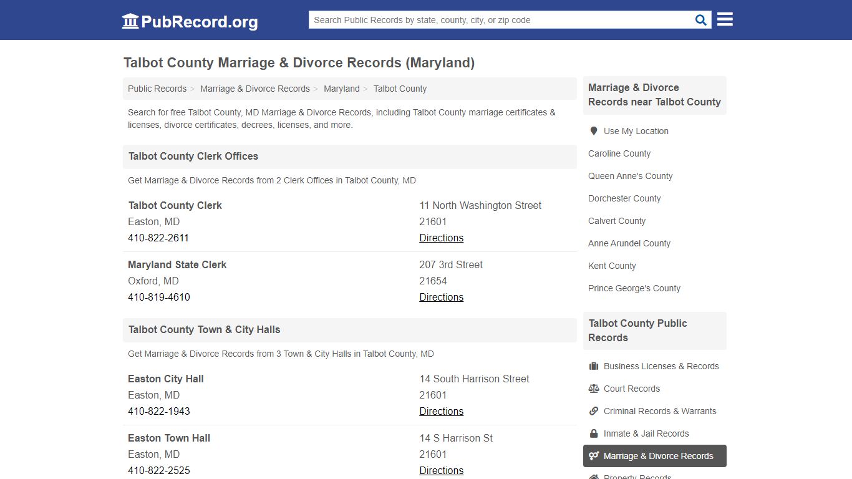Call 410-819-4610 phone number
Screen dimensions: 852x479
click(159, 297)
